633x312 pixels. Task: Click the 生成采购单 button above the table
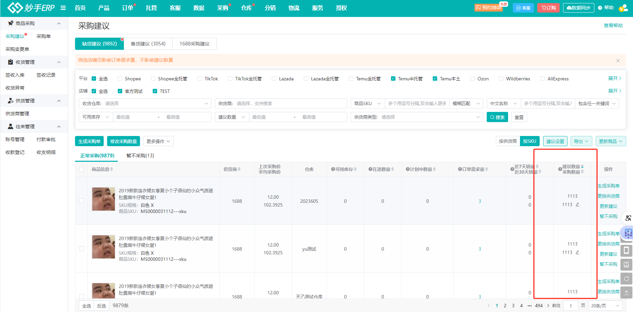(x=89, y=141)
